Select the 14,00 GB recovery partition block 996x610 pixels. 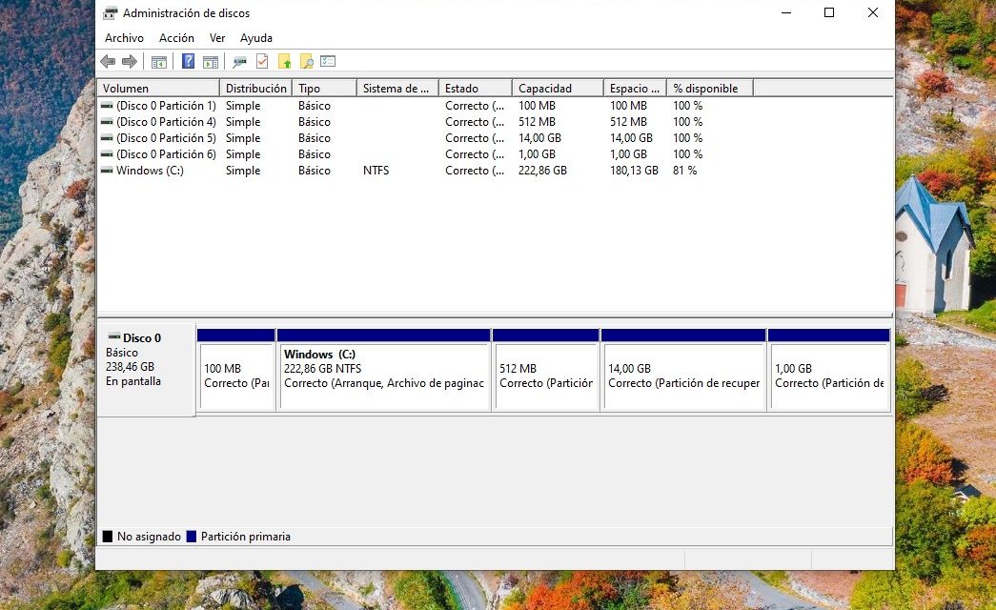(x=682, y=376)
